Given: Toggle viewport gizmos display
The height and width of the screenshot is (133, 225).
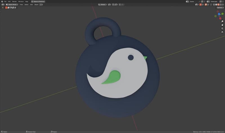Looking at the screenshot, I should click(201, 4).
